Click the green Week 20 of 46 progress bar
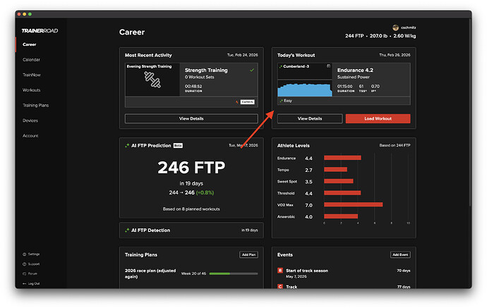Screen dimensions: 487x308 (234, 273)
